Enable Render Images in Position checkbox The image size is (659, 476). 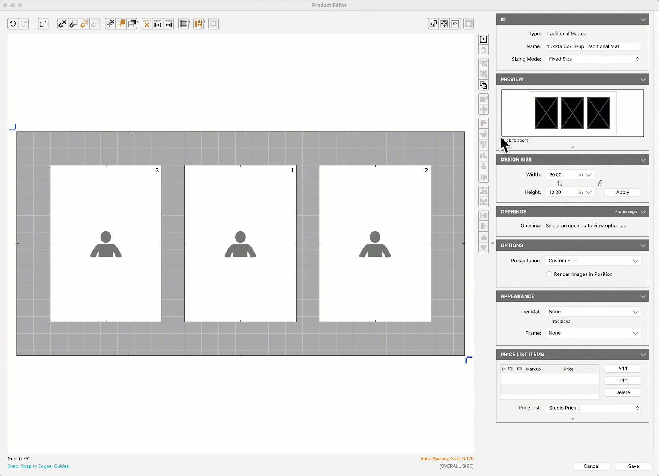pos(549,274)
